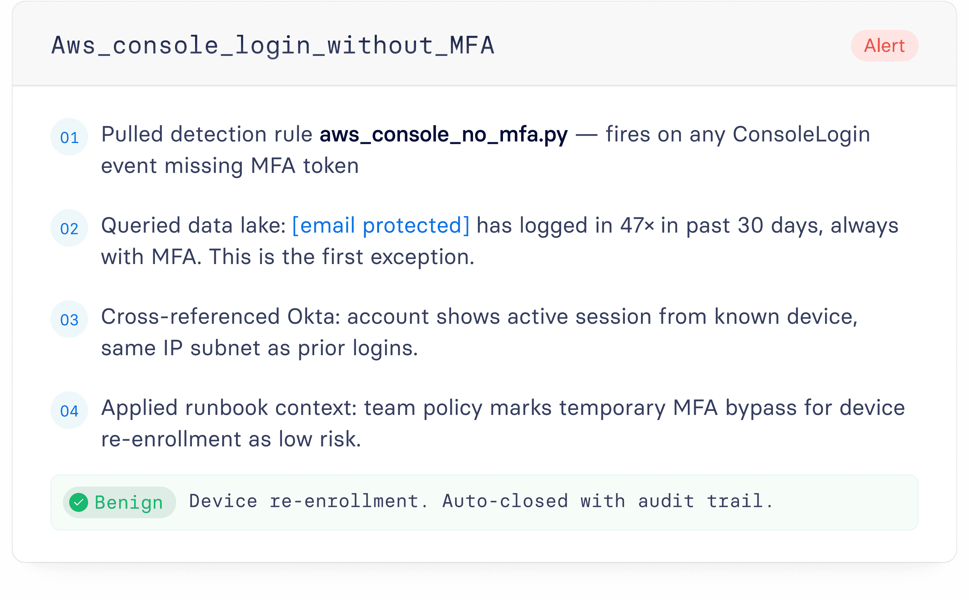Screen dimensions: 969x600
Task: Click 'same IP subnet as prior logins' line
Action: (x=259, y=348)
